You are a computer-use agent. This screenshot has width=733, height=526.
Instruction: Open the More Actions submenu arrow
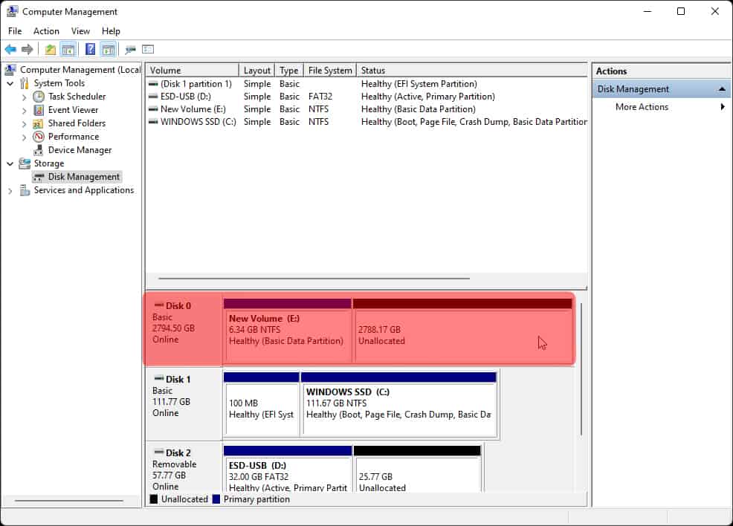click(x=723, y=106)
